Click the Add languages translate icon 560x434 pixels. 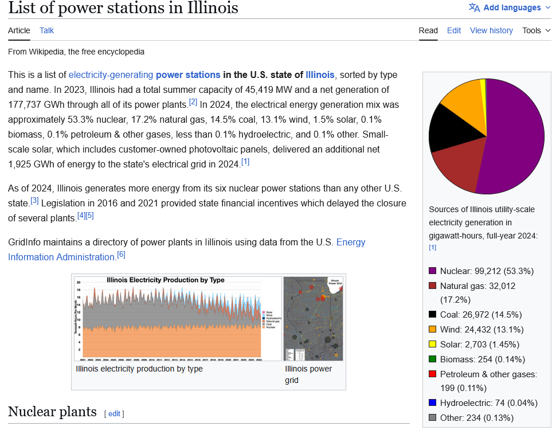pyautogui.click(x=474, y=7)
